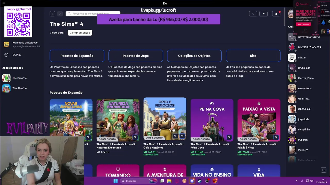
Task: Go forward with the right arrow button
Action: point(60,14)
